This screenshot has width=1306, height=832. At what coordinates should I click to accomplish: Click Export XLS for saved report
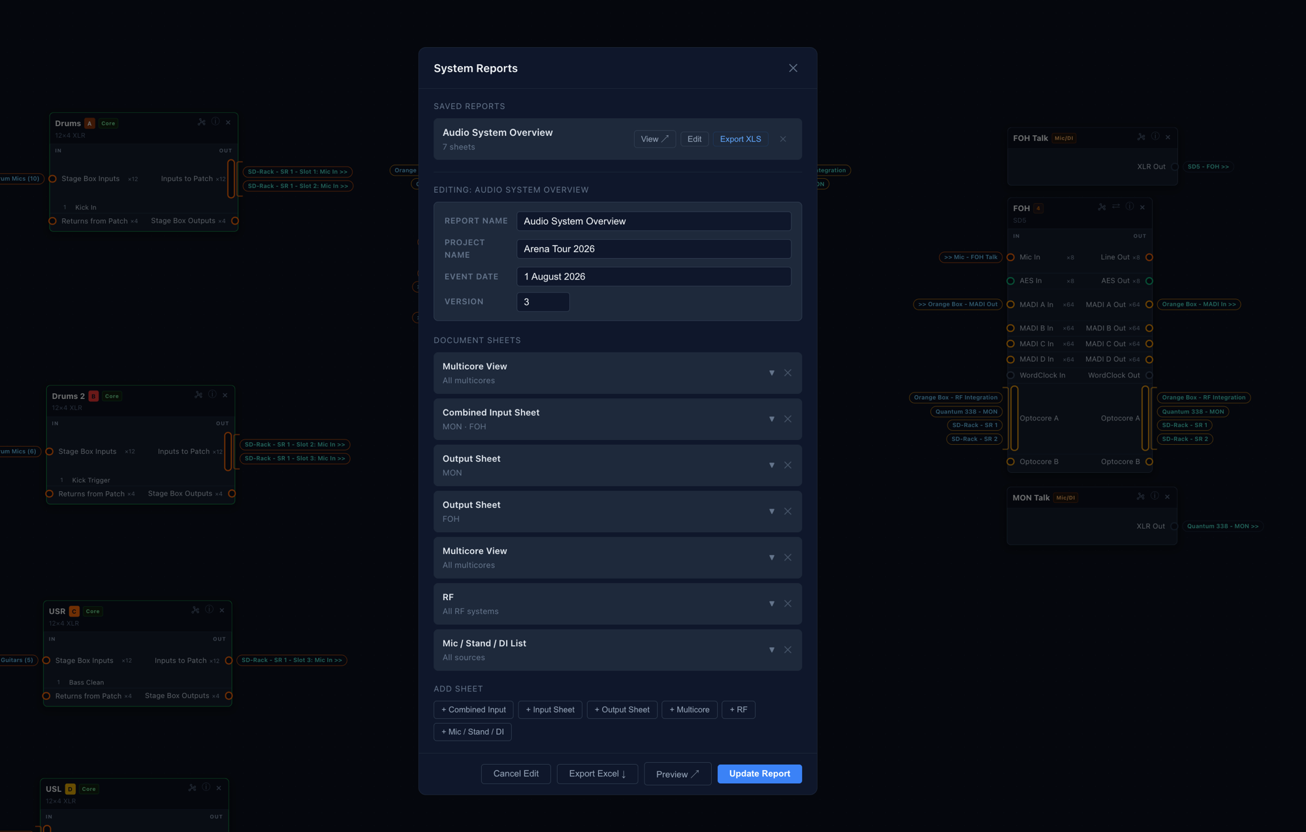[741, 139]
